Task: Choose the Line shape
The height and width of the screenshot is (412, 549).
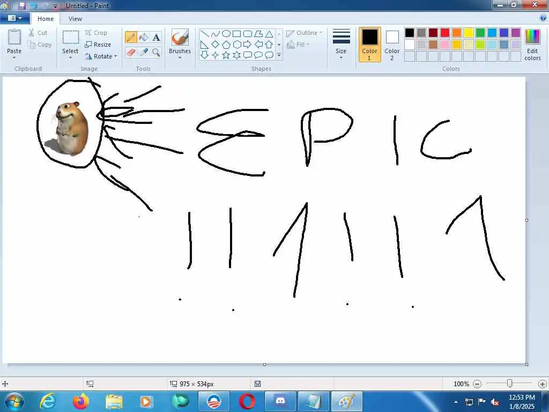Action: pyautogui.click(x=205, y=34)
